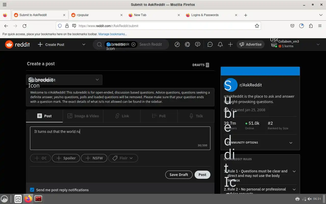Image resolution: width=326 pixels, height=204 pixels.
Task: Open the notifications bell
Action: tap(220, 44)
